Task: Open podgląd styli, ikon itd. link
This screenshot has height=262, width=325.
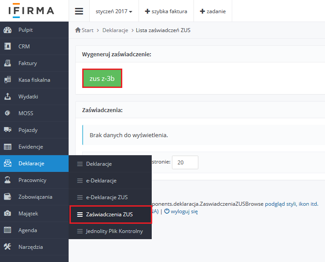Action: [x=292, y=204]
